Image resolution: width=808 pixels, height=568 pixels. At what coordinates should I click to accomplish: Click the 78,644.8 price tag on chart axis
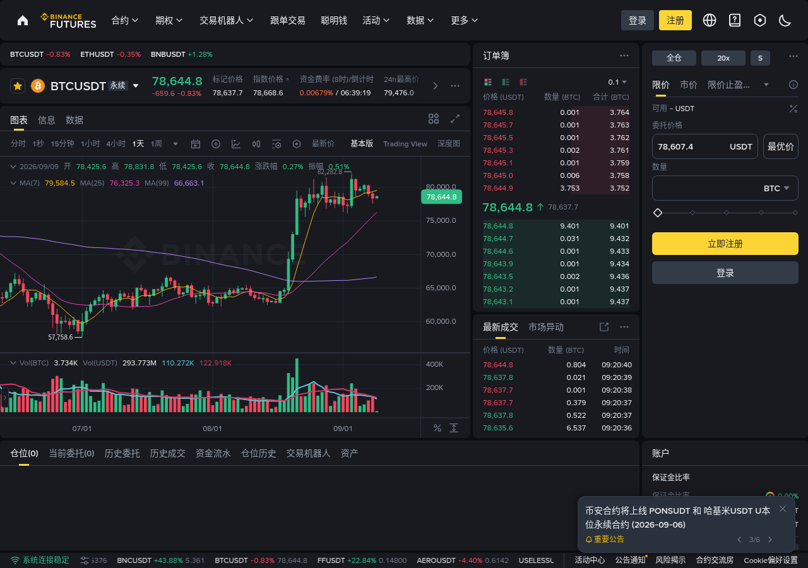pos(441,197)
